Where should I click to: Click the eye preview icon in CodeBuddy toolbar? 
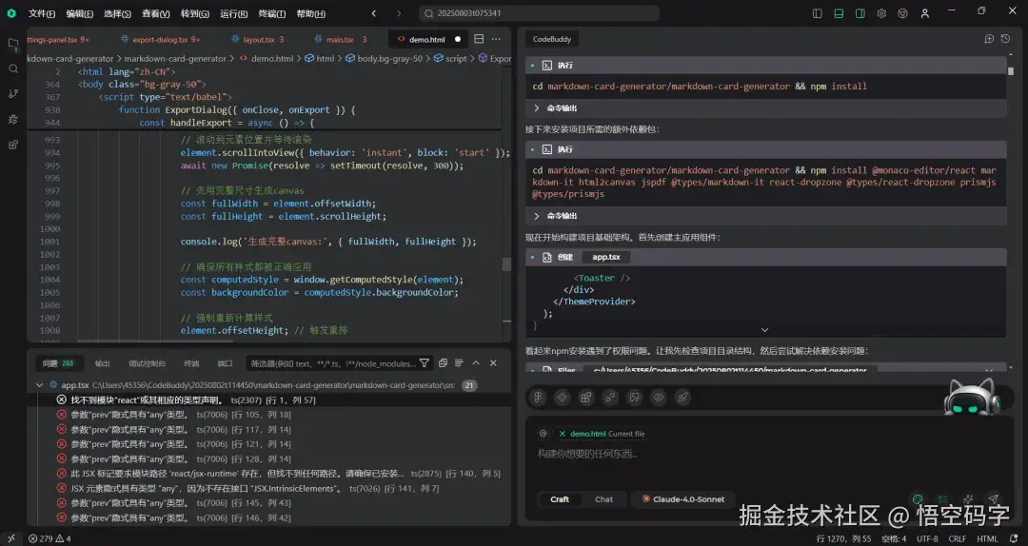[659, 398]
